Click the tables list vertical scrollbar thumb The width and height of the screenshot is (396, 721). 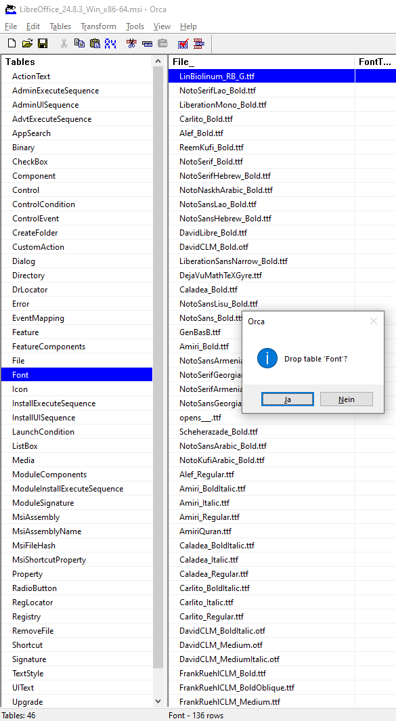click(158, 368)
